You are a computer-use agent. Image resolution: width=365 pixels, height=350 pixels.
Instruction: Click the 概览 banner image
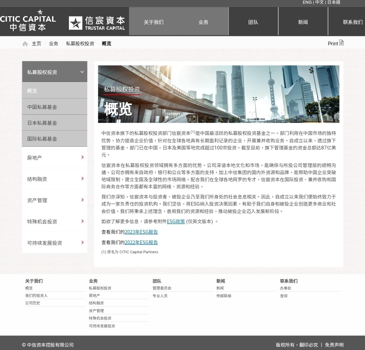219,94
